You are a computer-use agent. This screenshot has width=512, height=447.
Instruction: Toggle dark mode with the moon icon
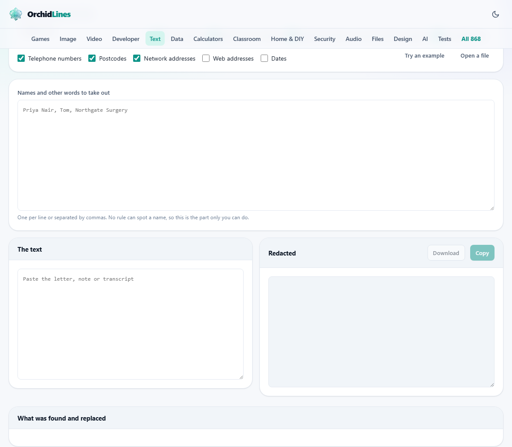tap(495, 14)
